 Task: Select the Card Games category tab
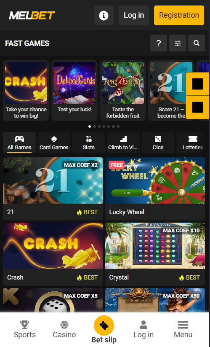pyautogui.click(x=54, y=143)
